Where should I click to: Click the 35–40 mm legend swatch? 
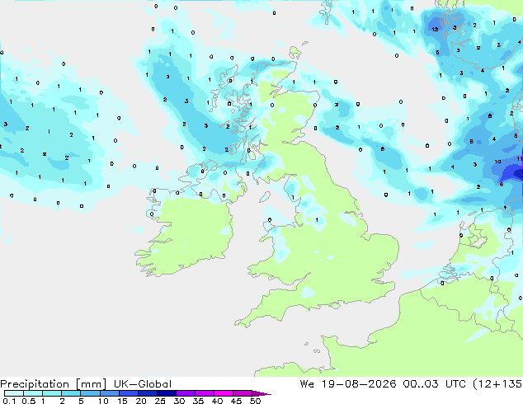tap(204, 393)
